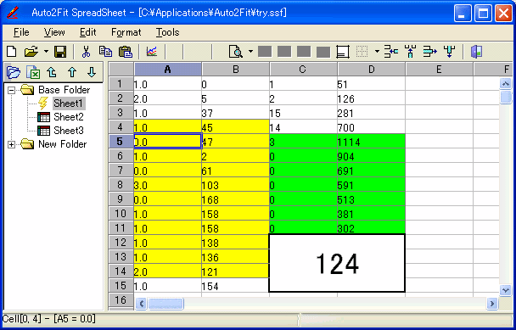The width and height of the screenshot is (516, 330).
Task: Click the shift-down arrow toolbar icon
Action: click(x=449, y=52)
